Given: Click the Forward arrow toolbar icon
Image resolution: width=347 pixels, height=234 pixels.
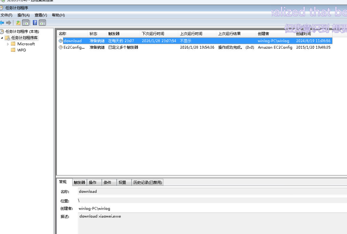Looking at the screenshot, I should 9,23.
